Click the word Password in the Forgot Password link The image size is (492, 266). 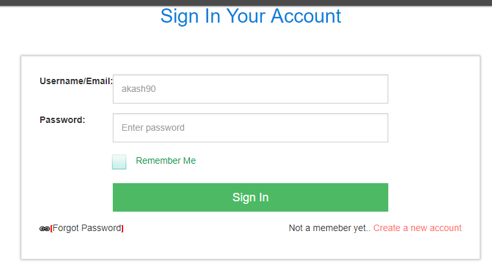[101, 228]
